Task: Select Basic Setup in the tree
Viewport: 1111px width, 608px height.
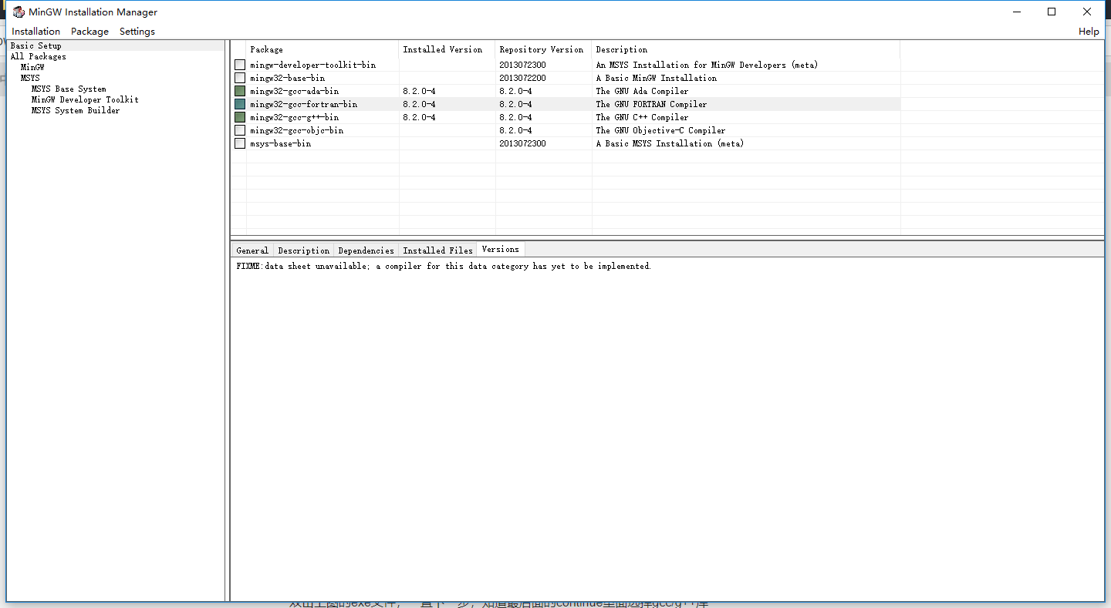Action: (35, 45)
